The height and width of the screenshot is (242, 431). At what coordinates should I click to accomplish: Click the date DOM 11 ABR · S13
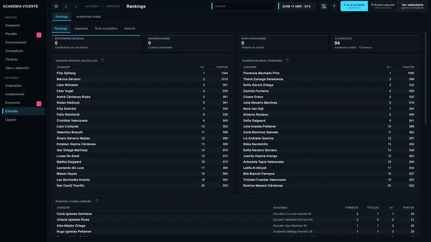click(x=296, y=6)
